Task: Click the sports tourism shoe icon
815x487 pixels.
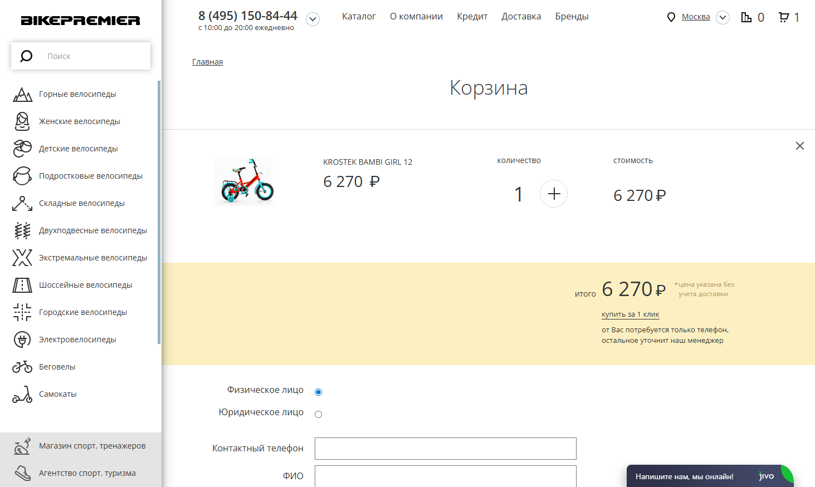Action: click(x=22, y=473)
